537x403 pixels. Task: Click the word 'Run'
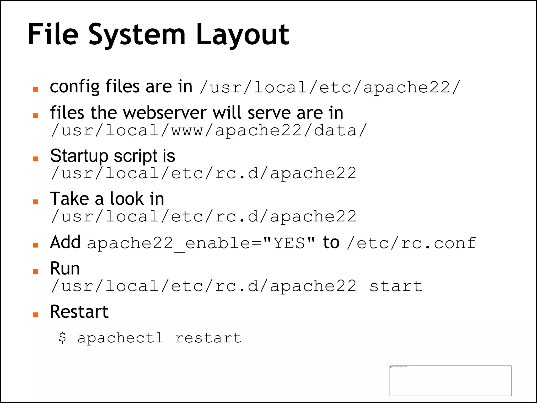pyautogui.click(x=65, y=269)
